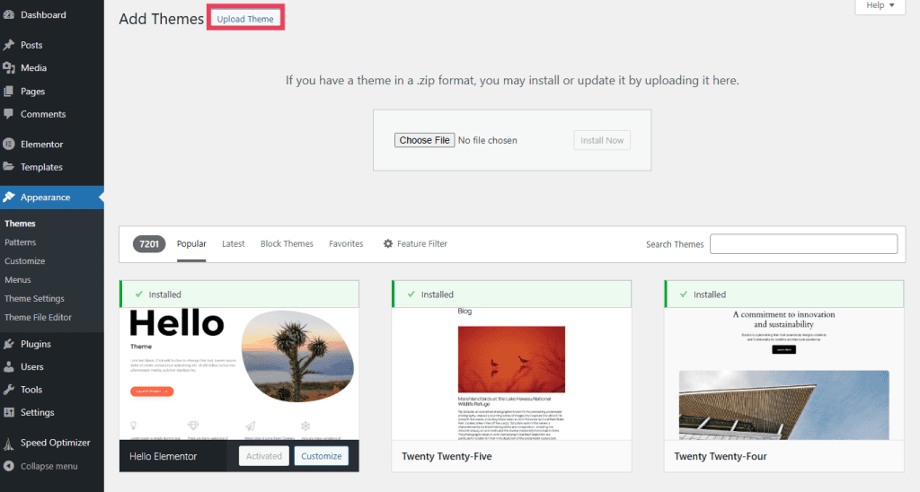Switch to the Latest tab

click(x=233, y=243)
